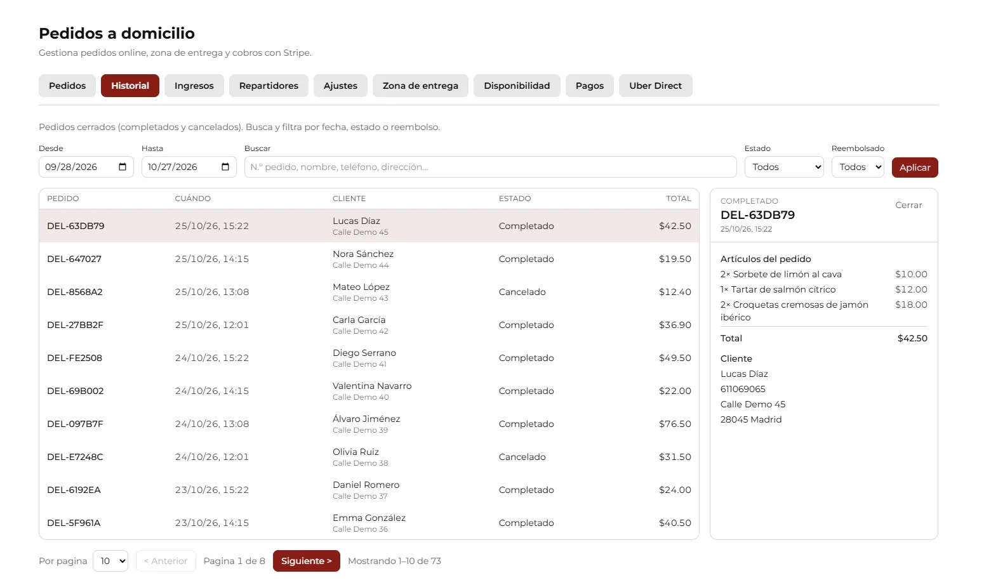Select order DEL-6192EA
The image size is (984, 585).
(x=369, y=490)
